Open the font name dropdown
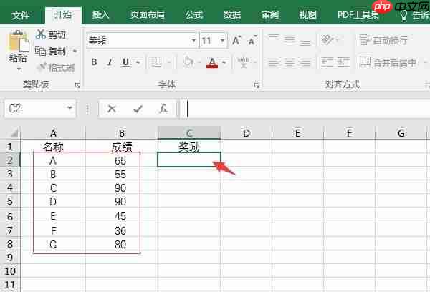Viewport: 430px width, 292px height. coord(194,41)
